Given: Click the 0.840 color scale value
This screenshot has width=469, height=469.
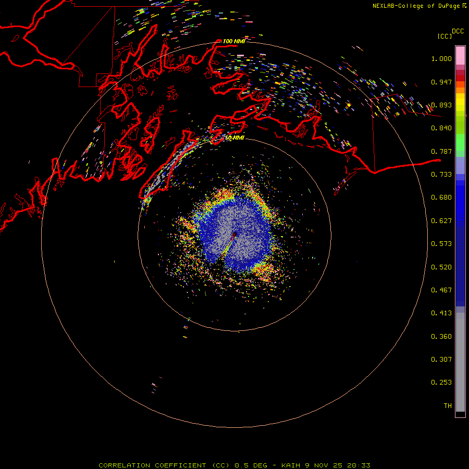Looking at the screenshot, I should [x=441, y=128].
